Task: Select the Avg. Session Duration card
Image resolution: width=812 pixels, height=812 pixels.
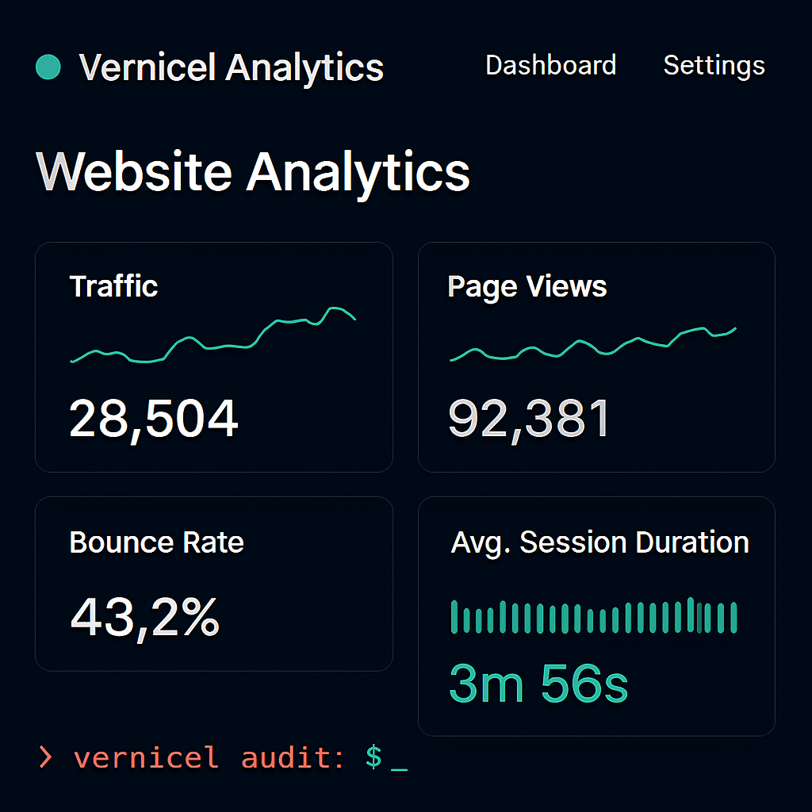Action: tap(597, 615)
